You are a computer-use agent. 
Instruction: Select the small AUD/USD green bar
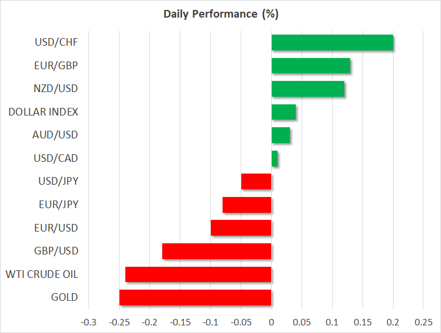point(281,135)
